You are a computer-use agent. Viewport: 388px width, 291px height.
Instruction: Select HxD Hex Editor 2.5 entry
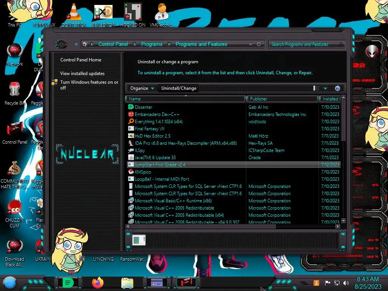[x=233, y=136]
